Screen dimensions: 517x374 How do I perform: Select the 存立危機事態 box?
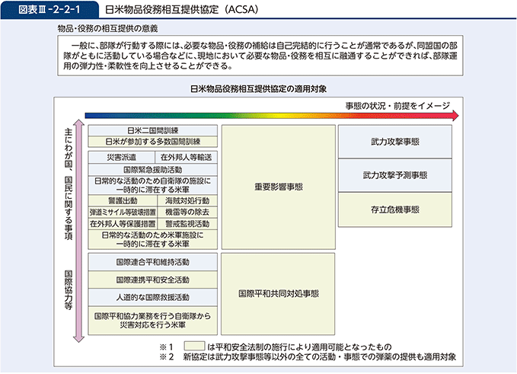tap(395, 209)
